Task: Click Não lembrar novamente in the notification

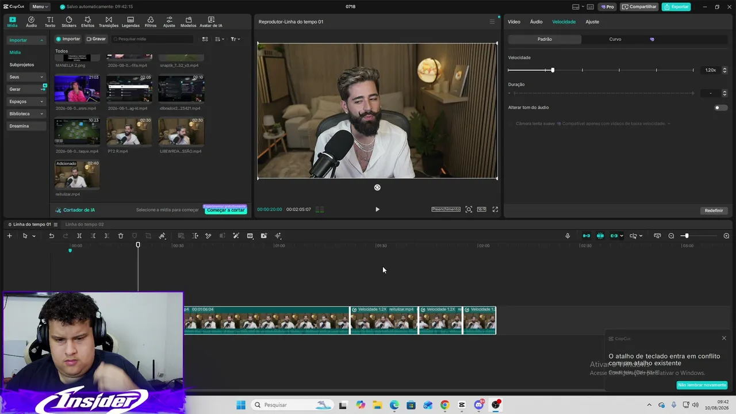Action: (x=702, y=385)
